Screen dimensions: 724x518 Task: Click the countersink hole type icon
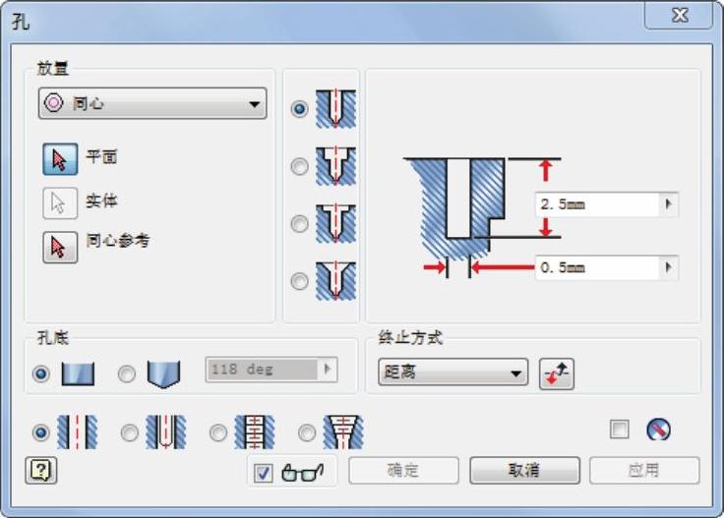pos(335,281)
